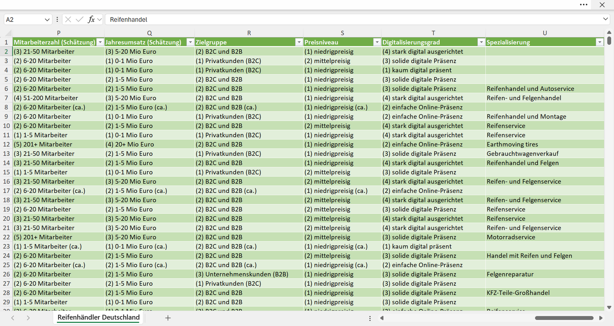Image resolution: width=614 pixels, height=326 pixels.
Task: Open the Name Box dropdown arrow
Action: tap(47, 20)
